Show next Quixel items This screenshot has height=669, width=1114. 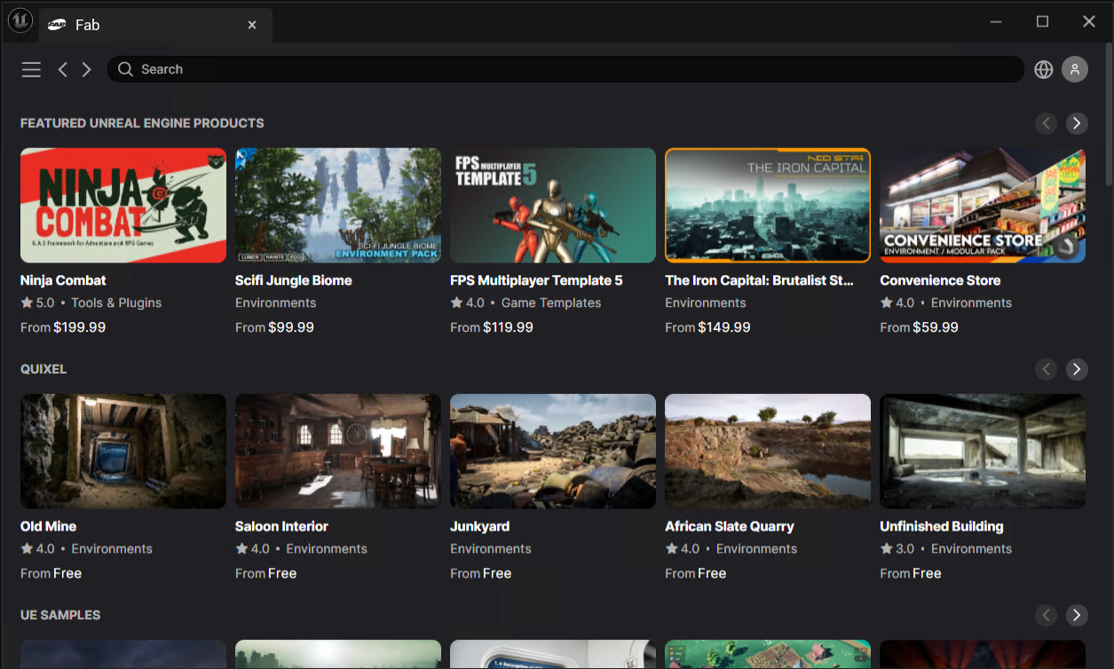pos(1077,369)
